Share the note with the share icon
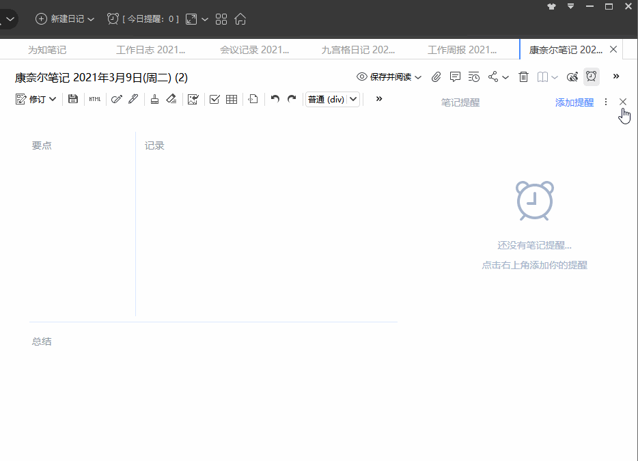 (x=493, y=76)
